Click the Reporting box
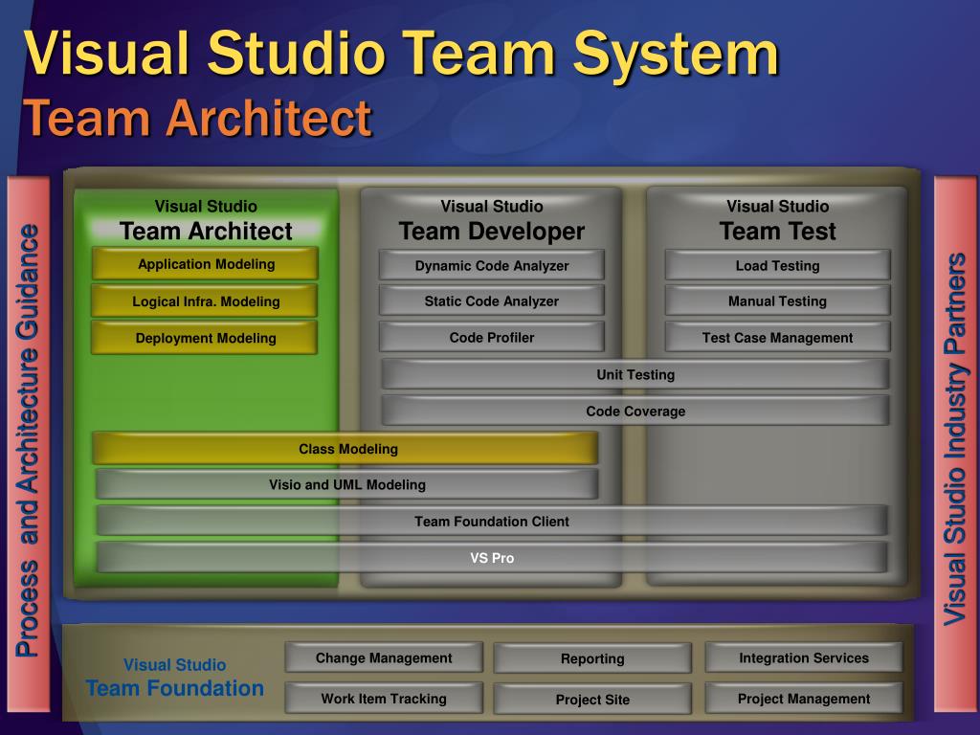Screen dimensions: 980x735 point(592,658)
